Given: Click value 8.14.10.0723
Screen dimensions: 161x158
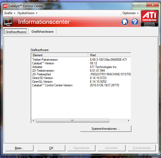Looking at the screenshot, I should [x=98, y=78].
